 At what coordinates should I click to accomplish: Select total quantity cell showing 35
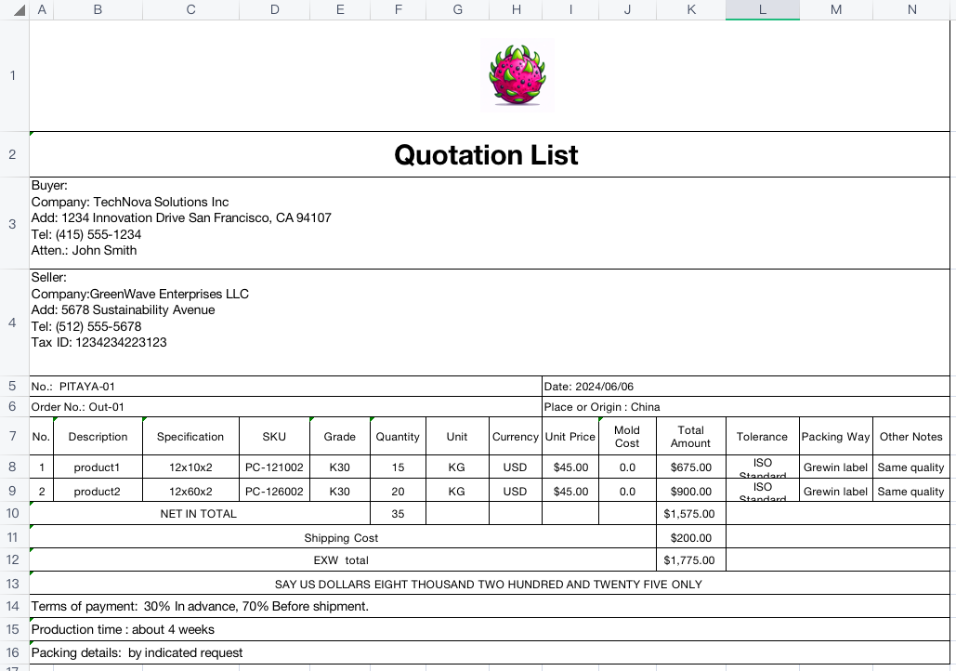398,514
